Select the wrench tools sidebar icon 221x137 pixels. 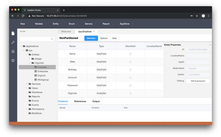[13, 42]
